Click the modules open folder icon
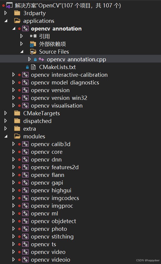161x264 pixels. (x=17, y=136)
